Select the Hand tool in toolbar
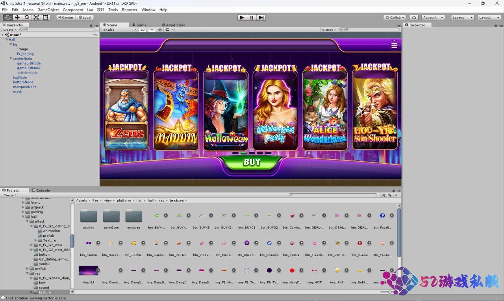Screen dimensions: 504x301 pos(7,17)
